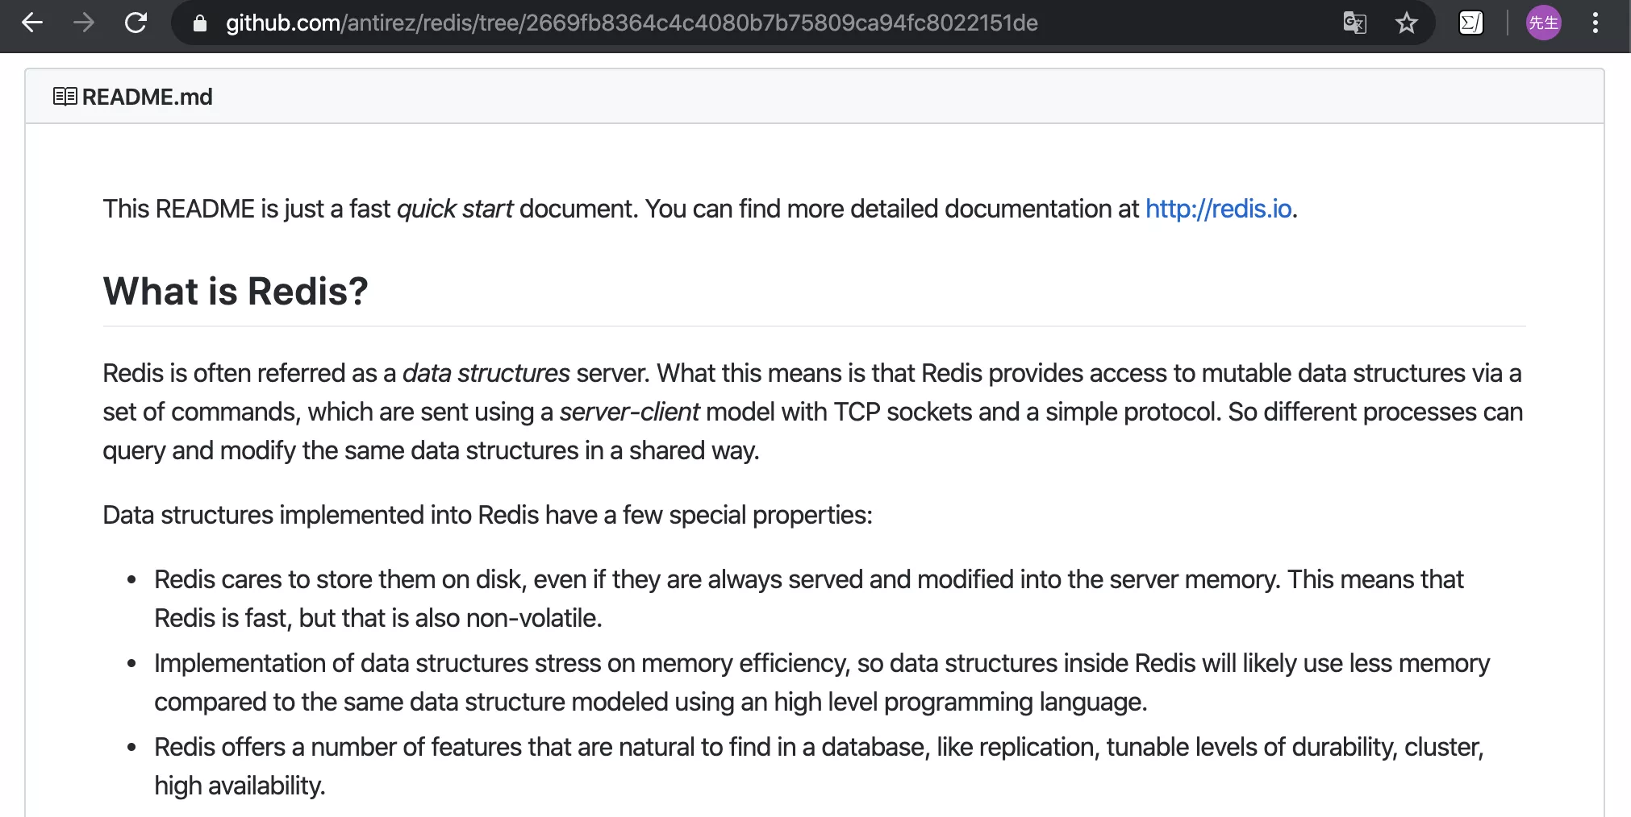The width and height of the screenshot is (1631, 817).
Task: Click the browser back arrow
Action: [x=32, y=23]
